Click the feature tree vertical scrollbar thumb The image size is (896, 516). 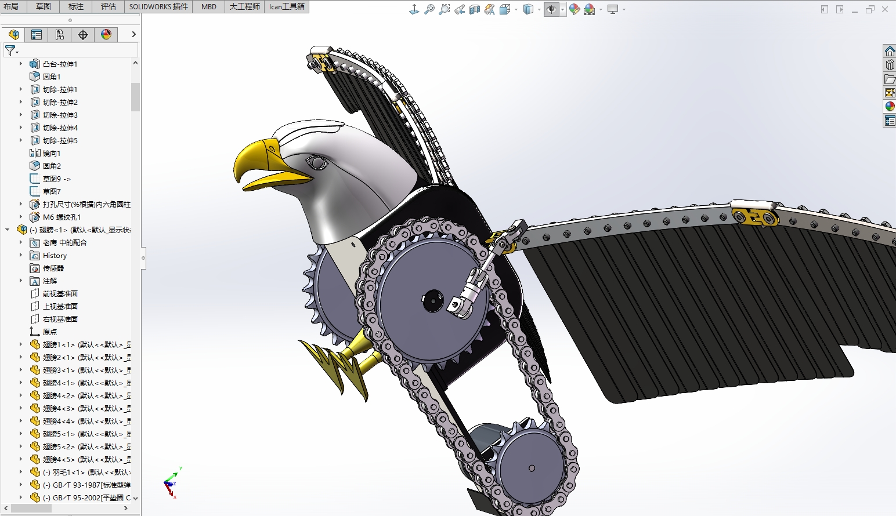tap(135, 96)
